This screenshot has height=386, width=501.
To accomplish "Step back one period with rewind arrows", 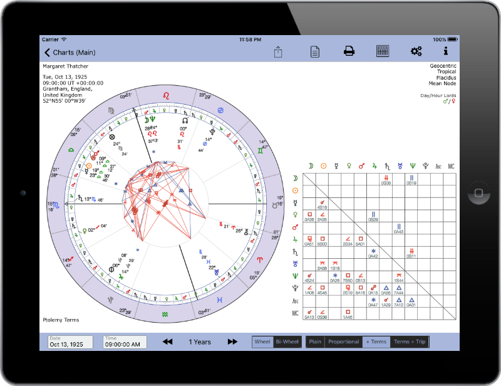I will [x=167, y=342].
